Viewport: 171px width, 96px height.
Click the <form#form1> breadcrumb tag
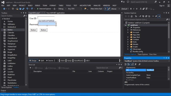pos(79,61)
